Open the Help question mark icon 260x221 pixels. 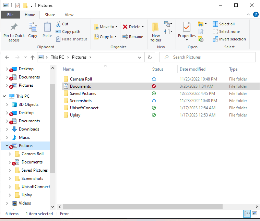[256, 14]
